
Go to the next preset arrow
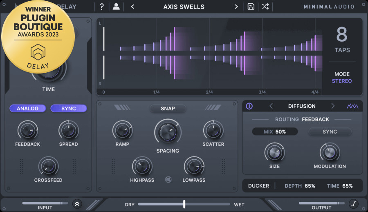[236, 7]
